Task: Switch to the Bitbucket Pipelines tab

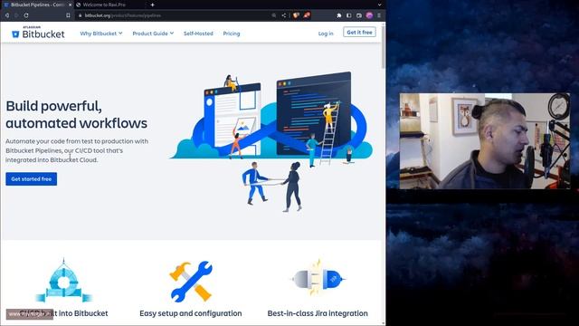Action: tap(36, 5)
